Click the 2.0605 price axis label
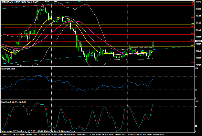 pyautogui.click(x=198, y=58)
